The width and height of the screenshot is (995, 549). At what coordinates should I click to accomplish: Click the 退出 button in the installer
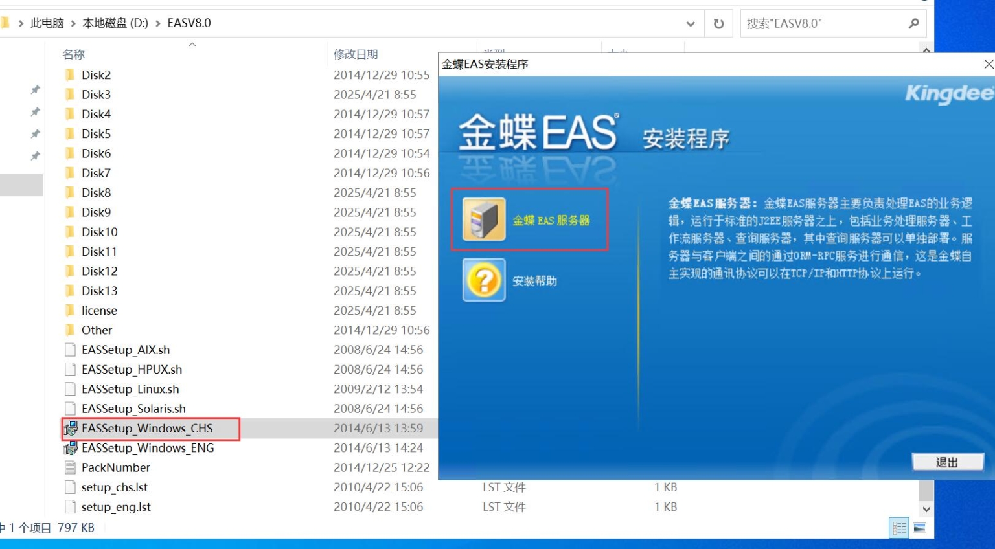[948, 462]
